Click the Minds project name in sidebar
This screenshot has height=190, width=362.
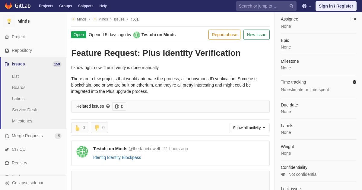(24, 21)
